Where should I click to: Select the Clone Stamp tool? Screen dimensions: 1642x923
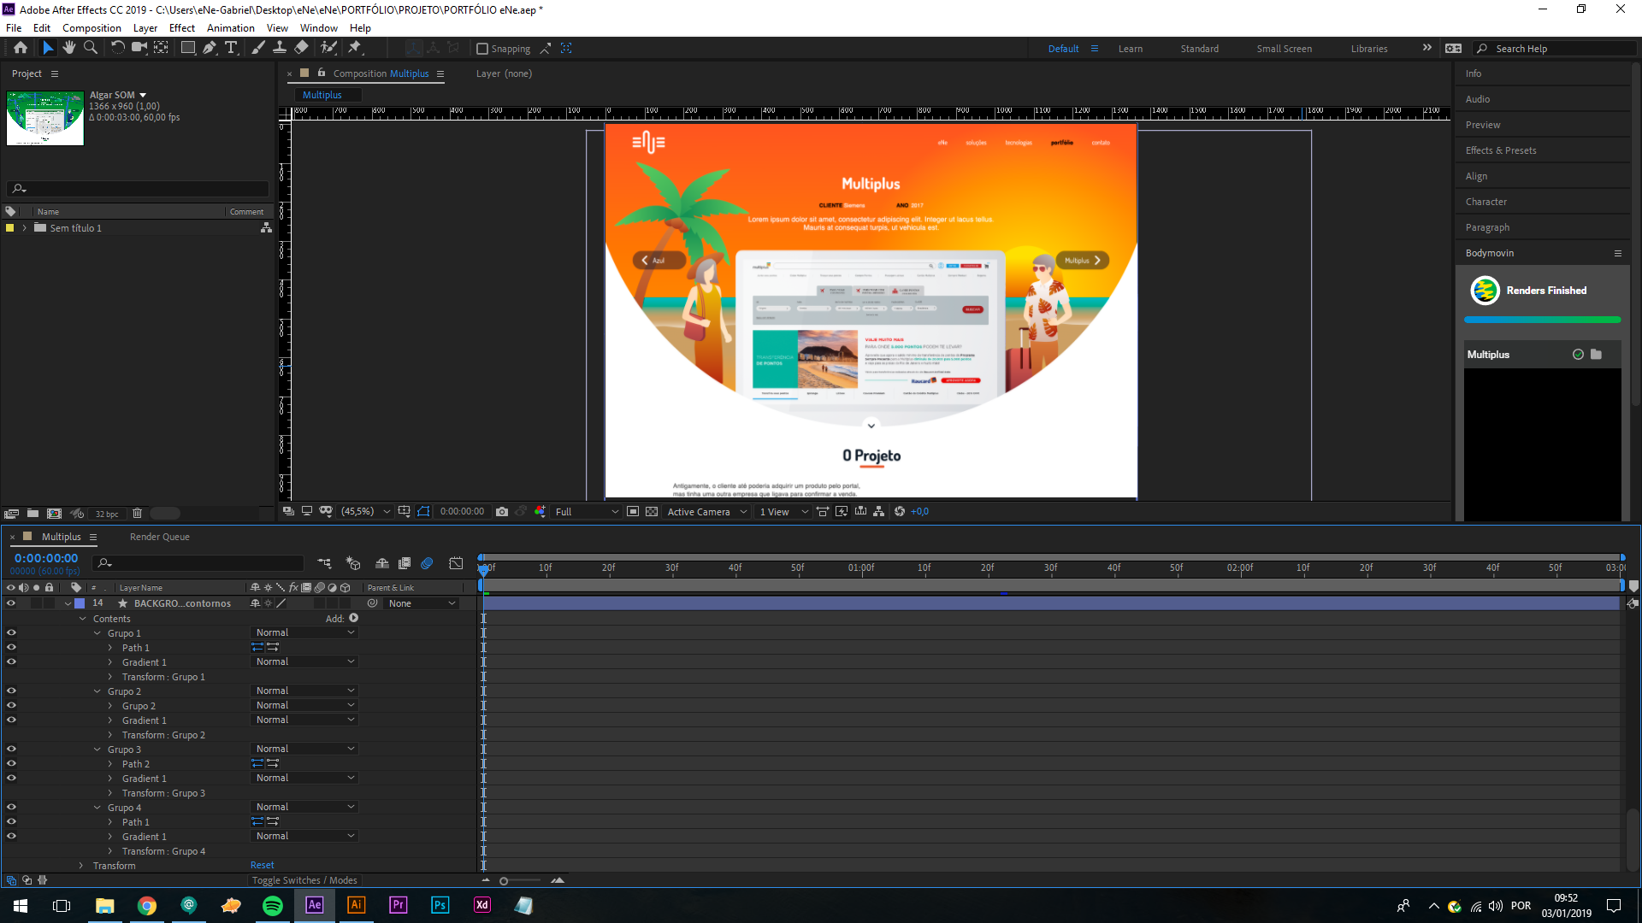tap(280, 48)
